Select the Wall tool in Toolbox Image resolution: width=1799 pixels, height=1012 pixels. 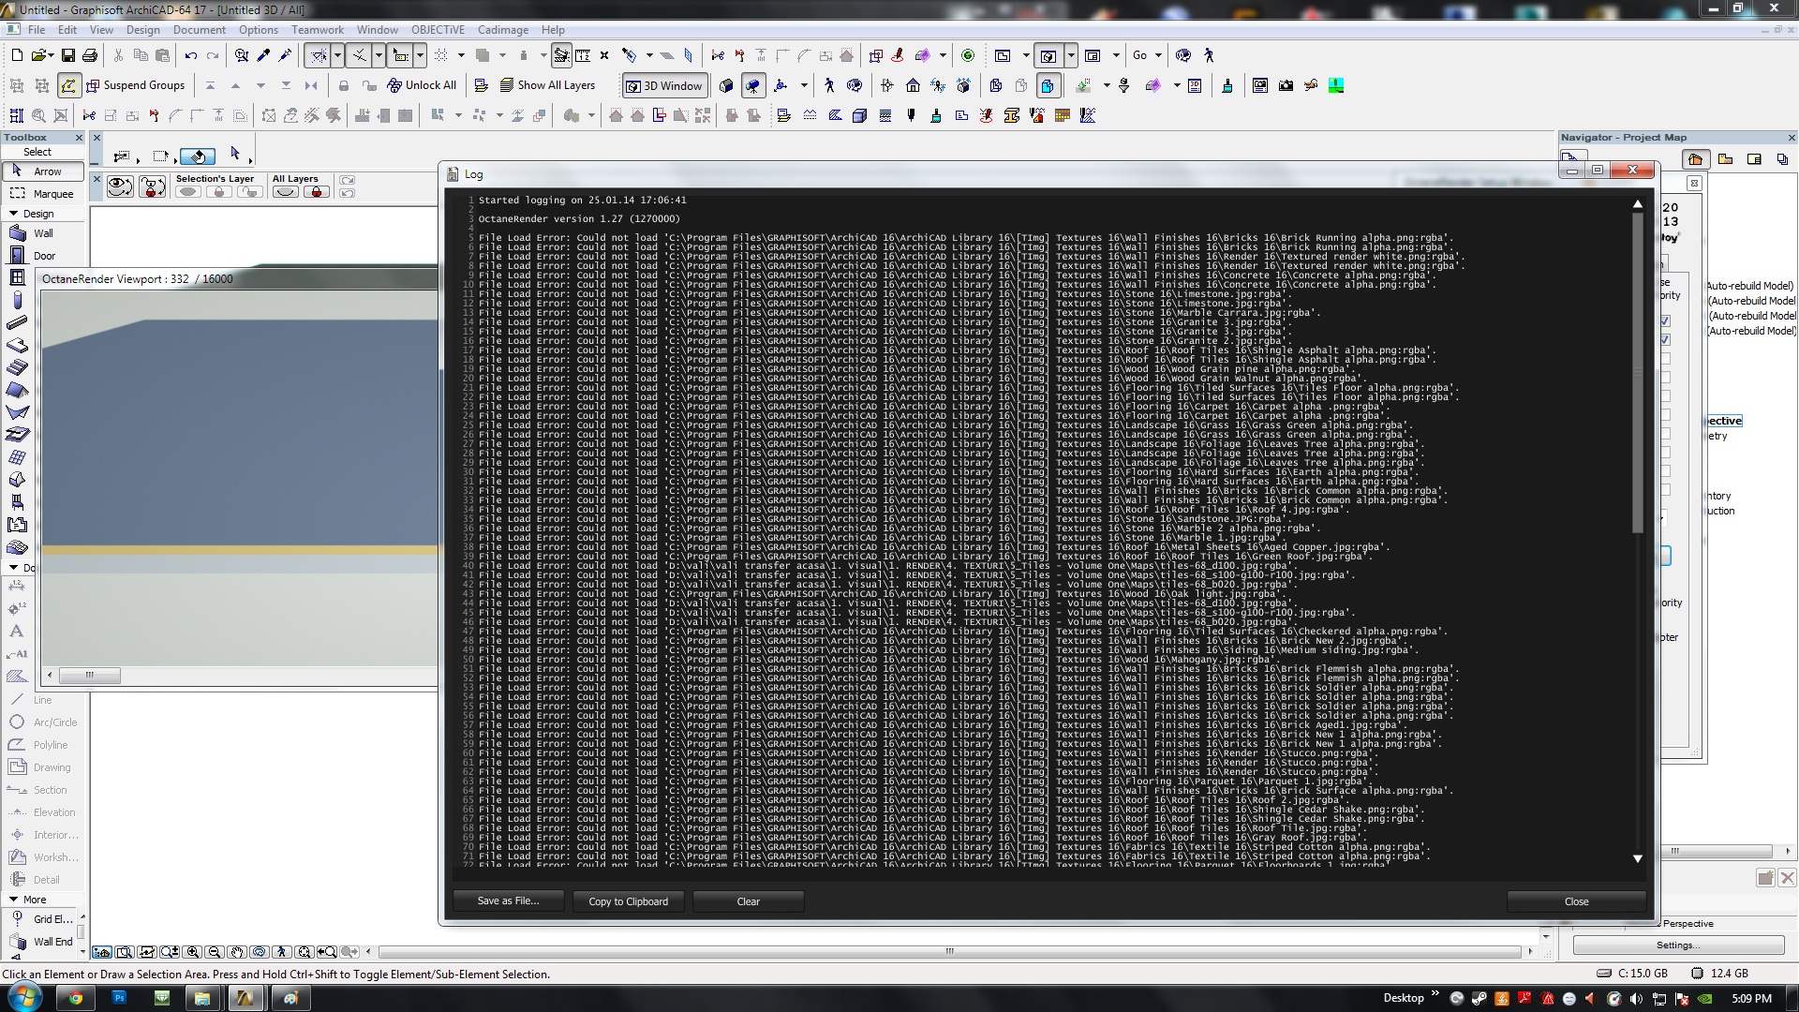43,233
